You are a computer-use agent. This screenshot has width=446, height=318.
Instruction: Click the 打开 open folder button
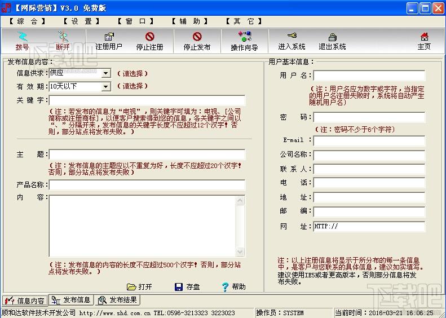point(139,287)
